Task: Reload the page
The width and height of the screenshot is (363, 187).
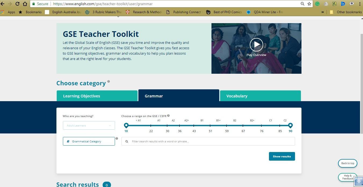Action: pos(17,4)
